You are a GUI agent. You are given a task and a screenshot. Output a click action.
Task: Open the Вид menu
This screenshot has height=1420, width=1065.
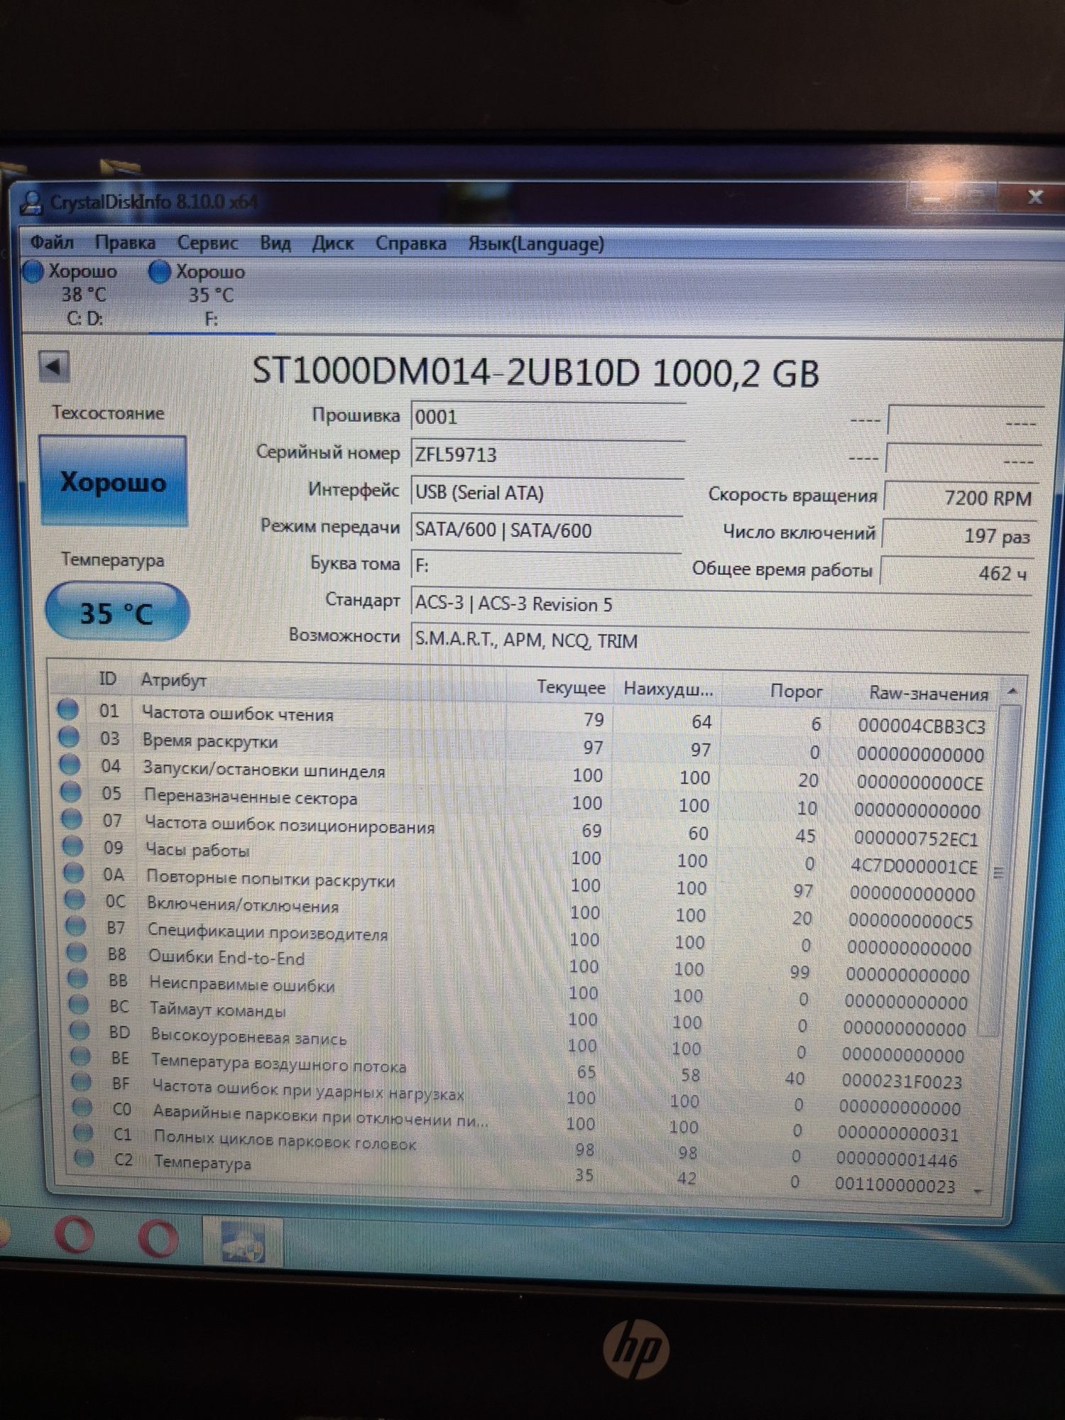click(275, 244)
